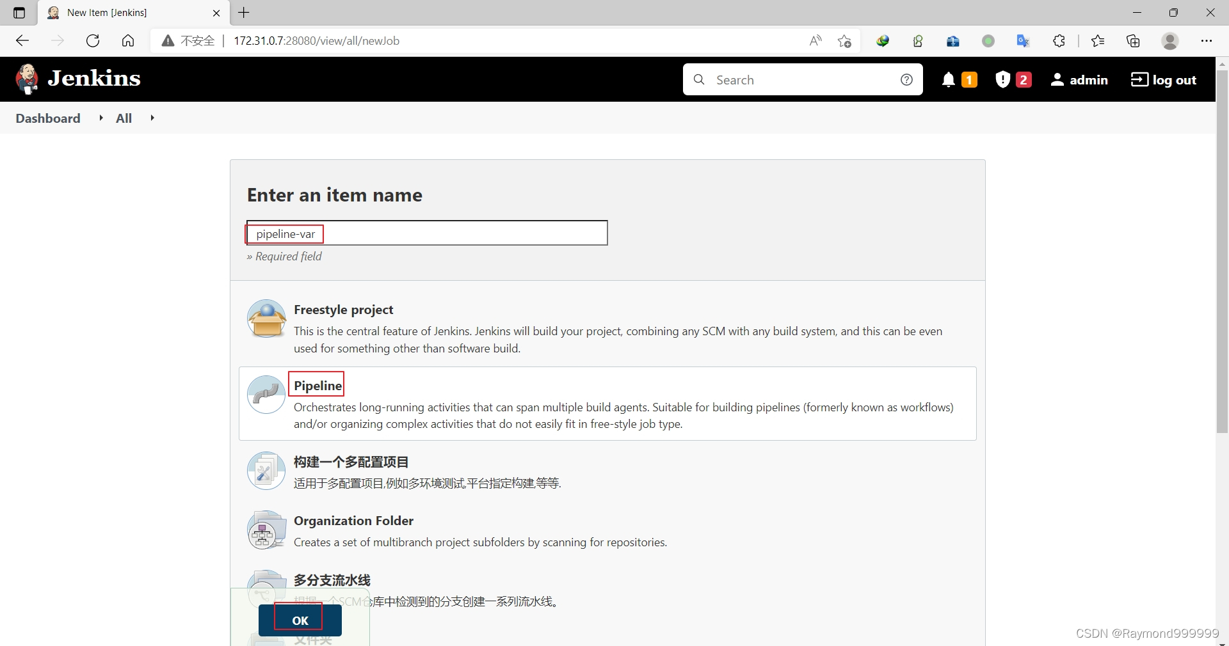Open the blue box extension icon

pos(953,41)
